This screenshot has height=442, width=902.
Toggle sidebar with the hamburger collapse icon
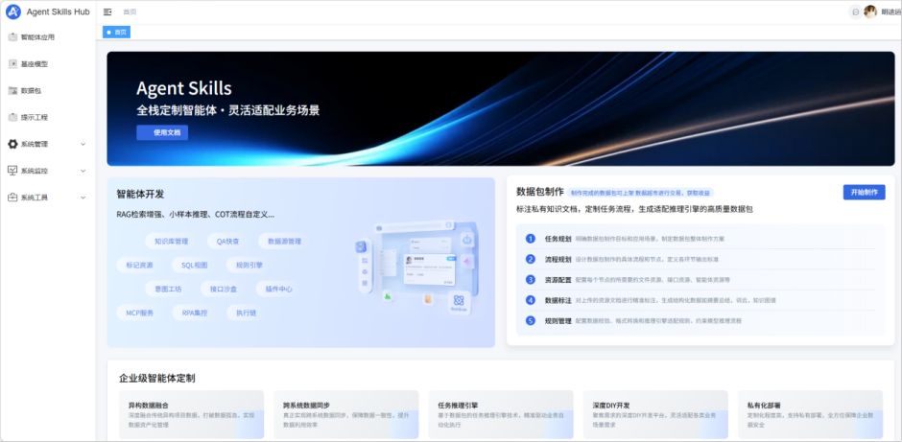click(x=107, y=12)
